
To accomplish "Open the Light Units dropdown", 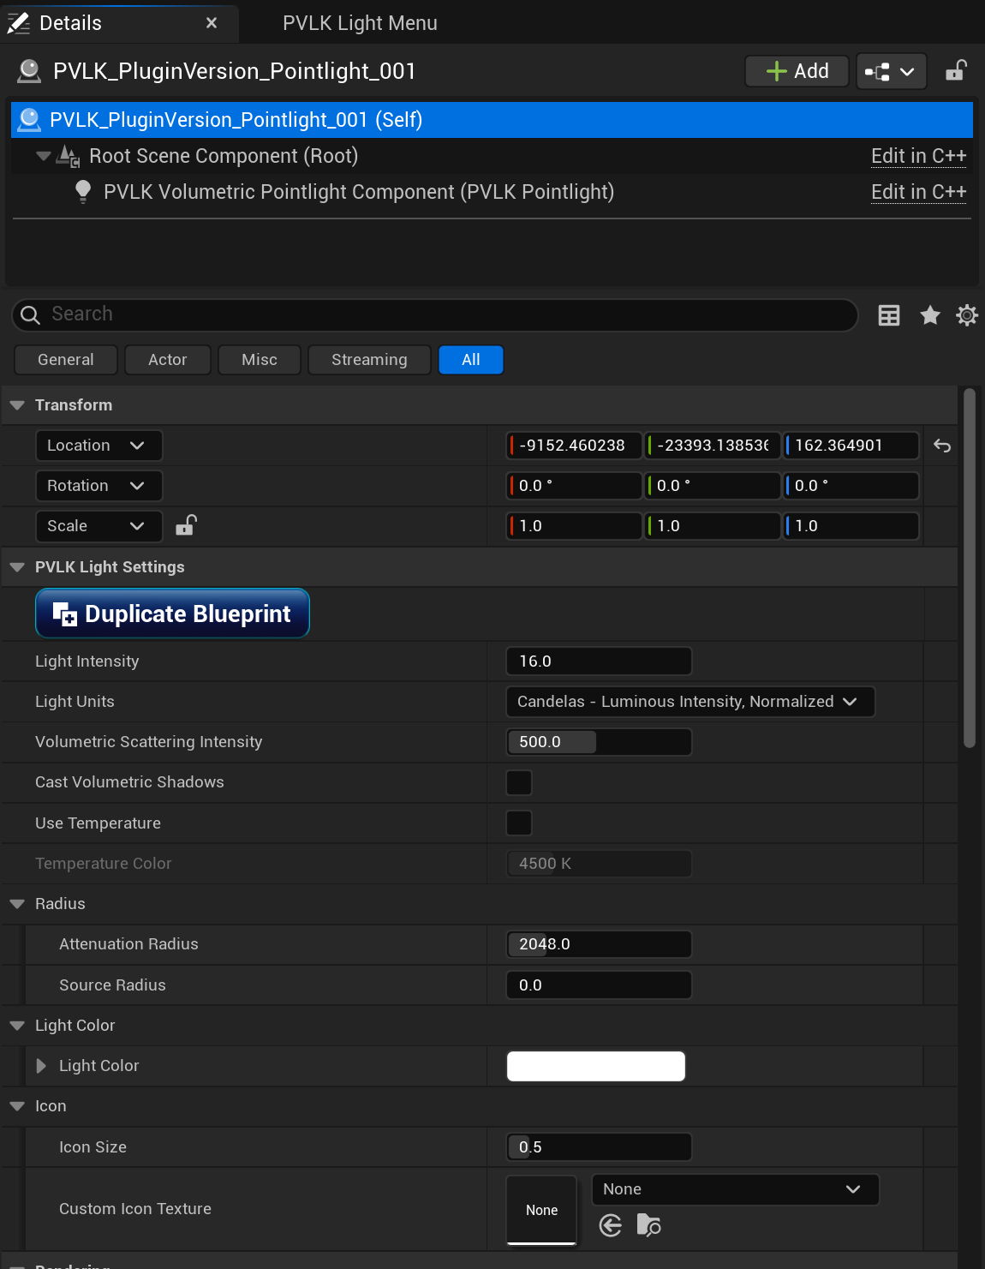I will 690,702.
